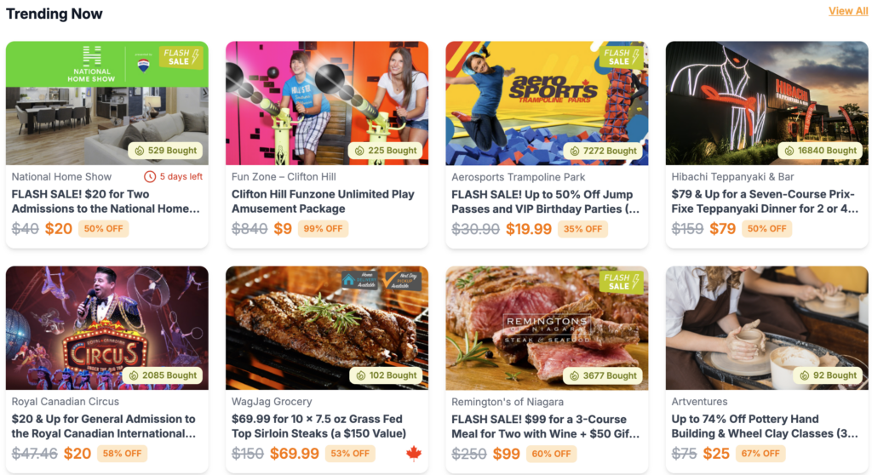The image size is (872, 475).
Task: Click the Flash Sale badge on Aerosports card
Action: click(x=622, y=57)
